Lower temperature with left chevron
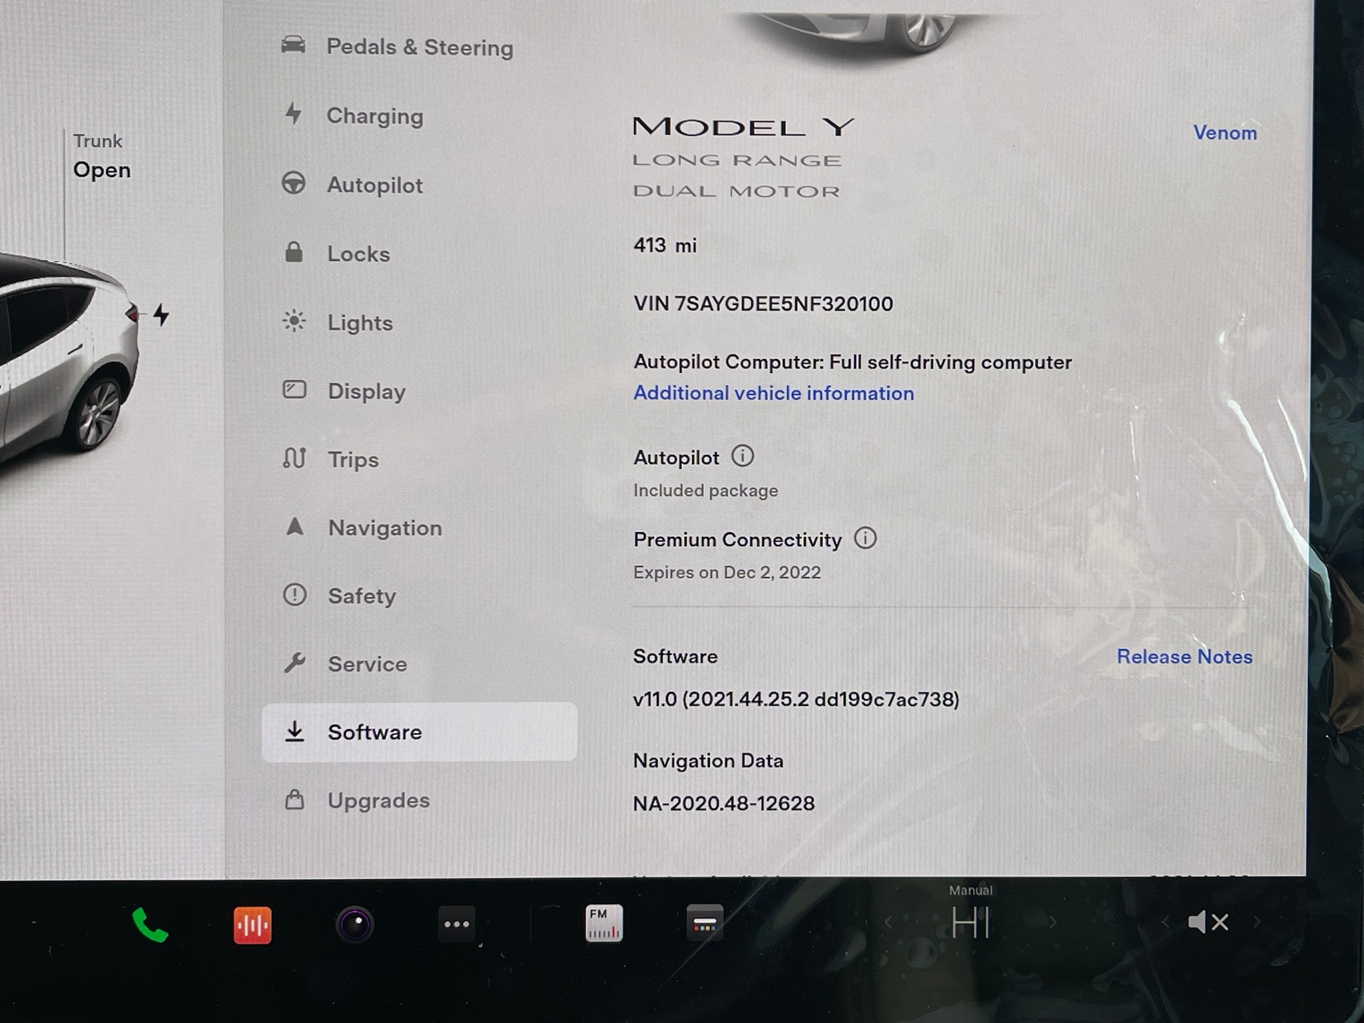Image resolution: width=1364 pixels, height=1023 pixels. [888, 923]
